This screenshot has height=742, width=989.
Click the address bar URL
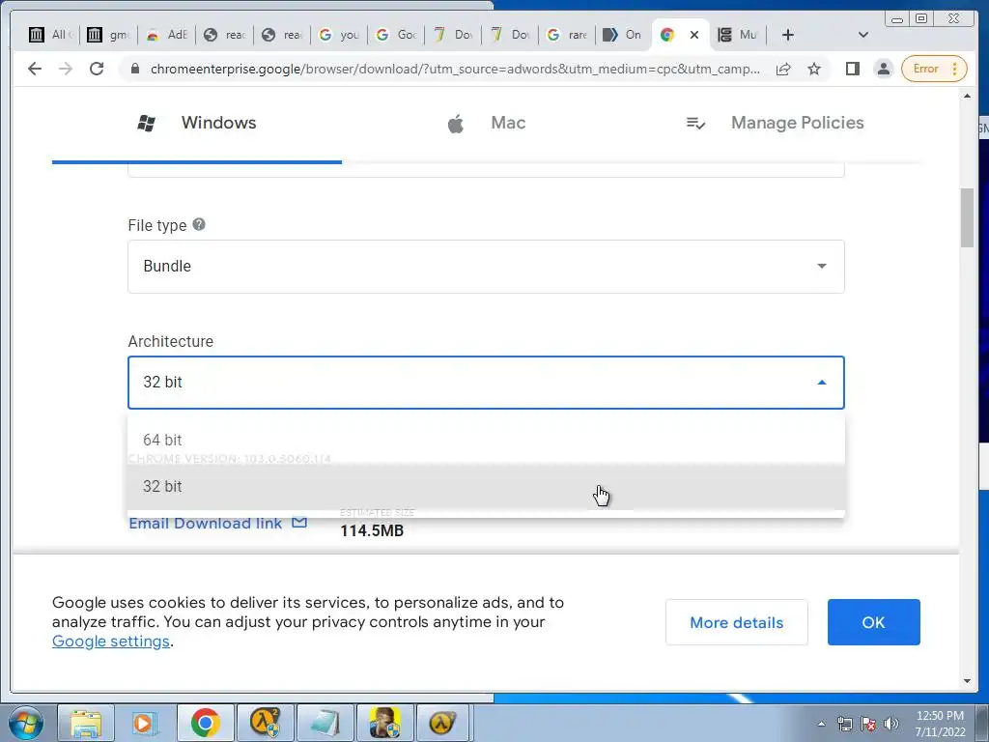[455, 69]
